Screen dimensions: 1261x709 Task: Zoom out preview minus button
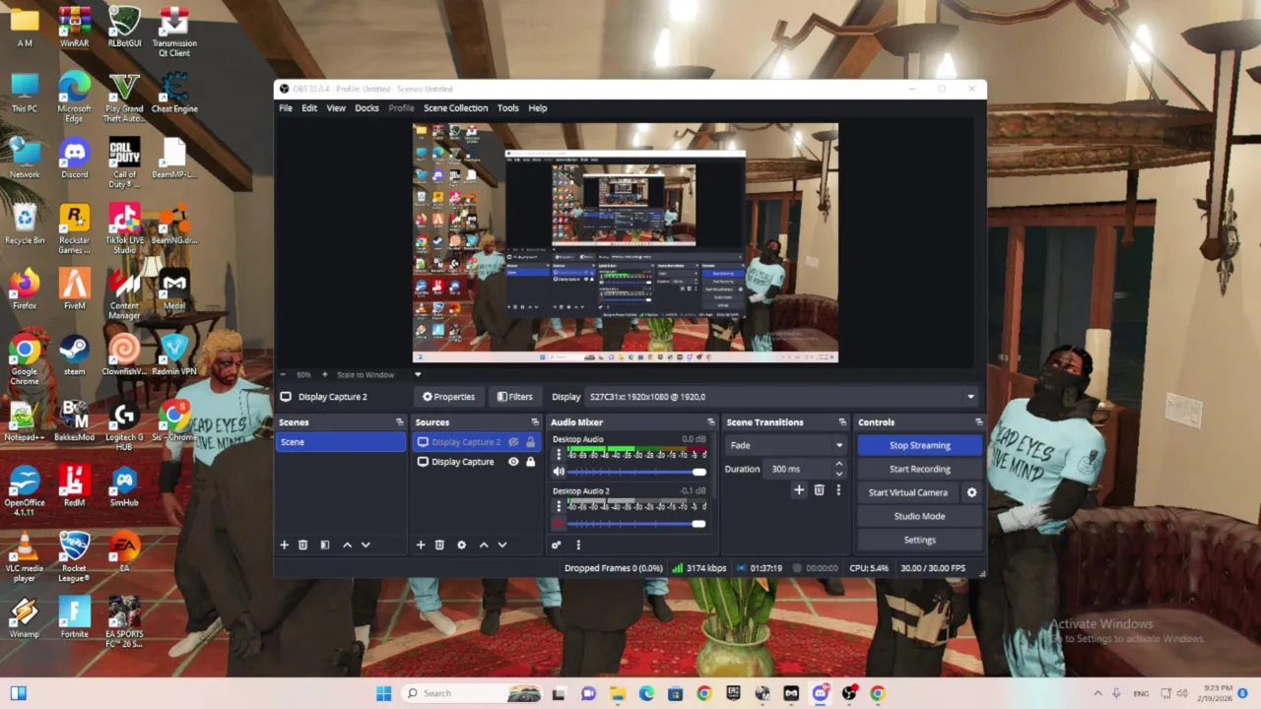(x=284, y=374)
